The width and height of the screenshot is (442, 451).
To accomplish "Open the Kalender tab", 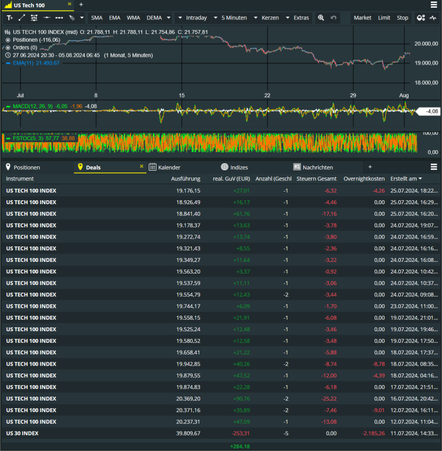I will (x=169, y=167).
